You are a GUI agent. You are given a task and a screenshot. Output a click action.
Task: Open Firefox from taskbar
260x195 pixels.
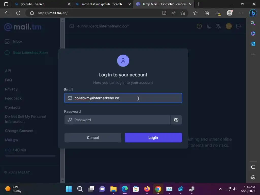point(147,189)
